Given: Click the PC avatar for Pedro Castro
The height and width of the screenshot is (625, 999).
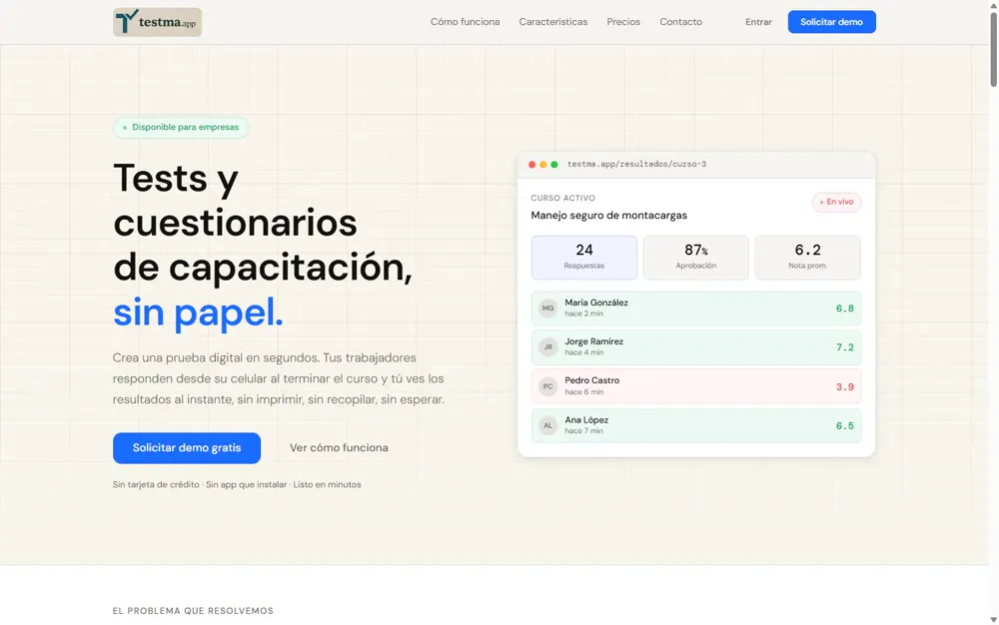Looking at the screenshot, I should tap(547, 386).
